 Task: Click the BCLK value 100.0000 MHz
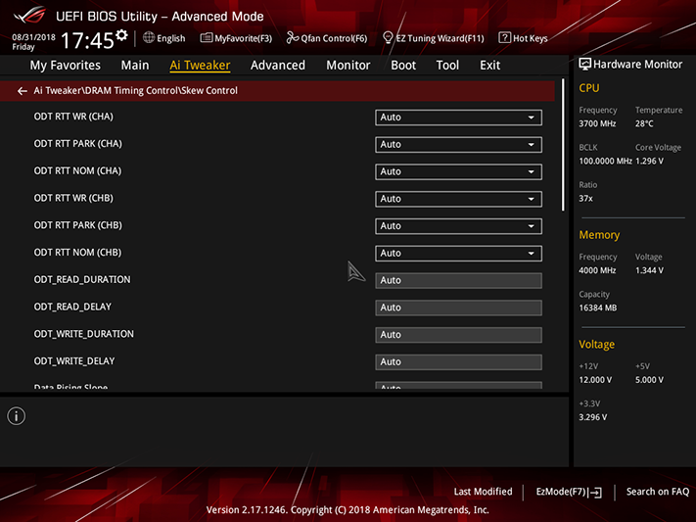coord(605,161)
